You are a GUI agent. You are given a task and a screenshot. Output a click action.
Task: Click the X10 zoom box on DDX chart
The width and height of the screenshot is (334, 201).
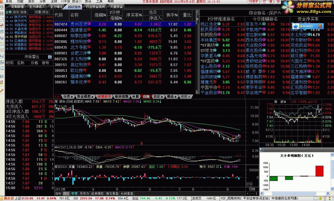coord(249,184)
